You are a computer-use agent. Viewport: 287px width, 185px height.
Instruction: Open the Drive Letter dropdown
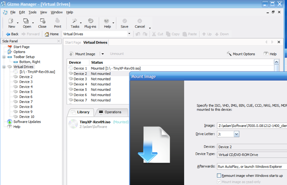(x=236, y=134)
